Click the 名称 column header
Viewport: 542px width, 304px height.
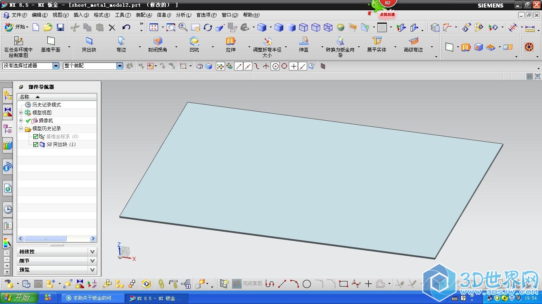(x=57, y=97)
